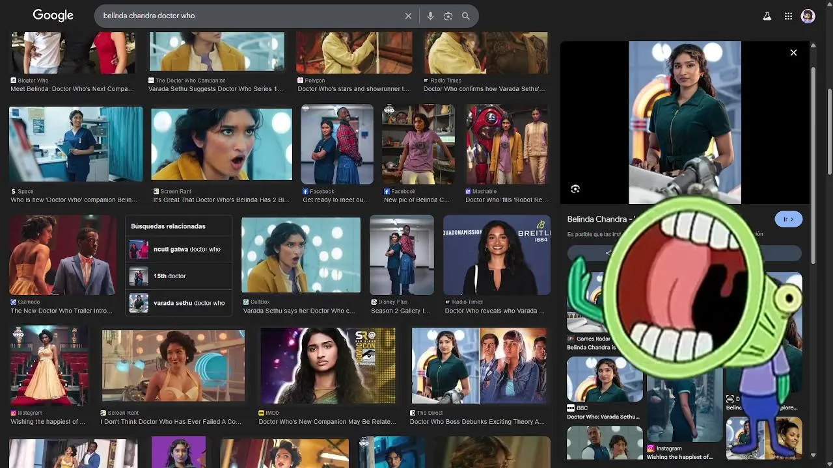Open The Direct split-image thumbnail
This screenshot has height=468, width=833.
(479, 365)
